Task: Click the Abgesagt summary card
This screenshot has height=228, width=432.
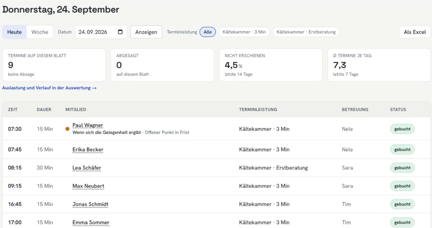Action: click(162, 65)
